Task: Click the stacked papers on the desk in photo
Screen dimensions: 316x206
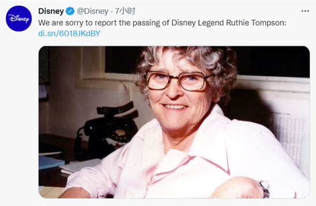Action: click(80, 167)
